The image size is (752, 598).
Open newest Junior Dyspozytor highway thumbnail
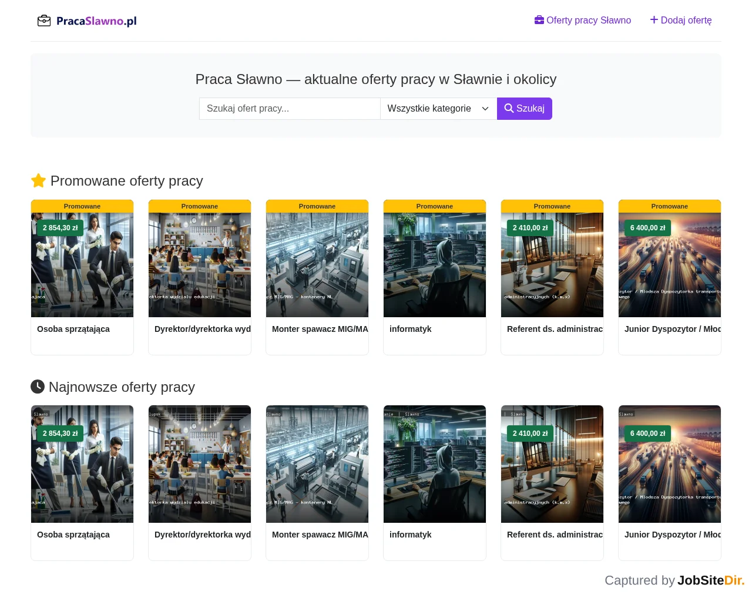(x=670, y=464)
